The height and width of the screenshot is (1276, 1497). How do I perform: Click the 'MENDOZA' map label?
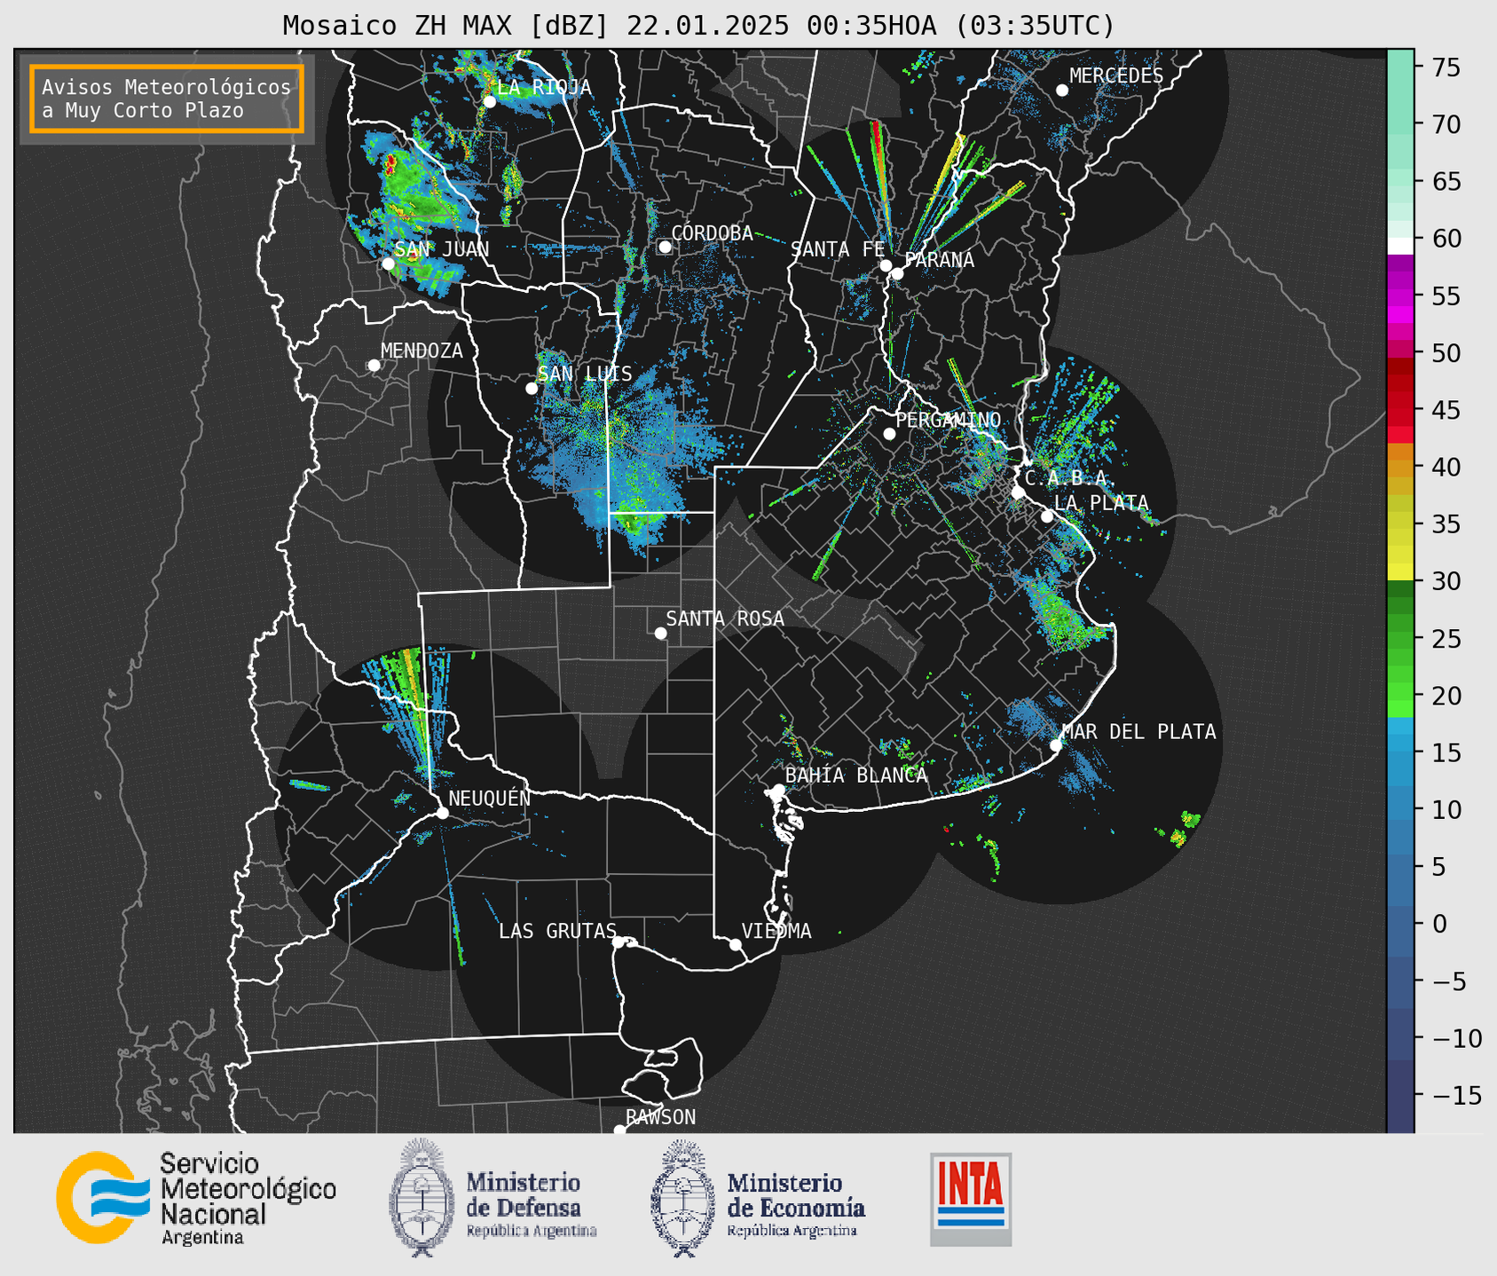point(422,351)
